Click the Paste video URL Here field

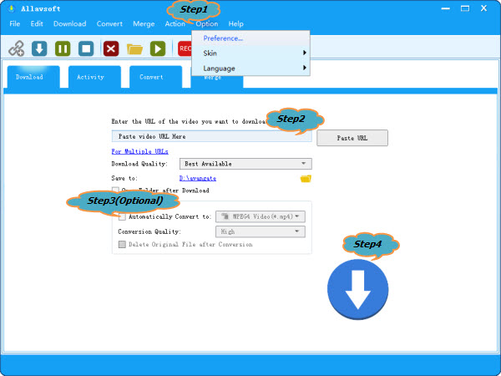(211, 136)
